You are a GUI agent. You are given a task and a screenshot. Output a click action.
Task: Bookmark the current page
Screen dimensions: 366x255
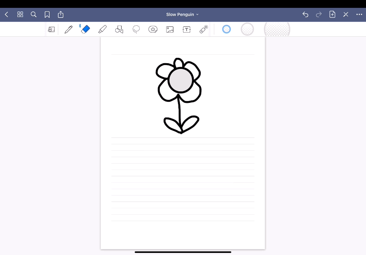pyautogui.click(x=47, y=15)
